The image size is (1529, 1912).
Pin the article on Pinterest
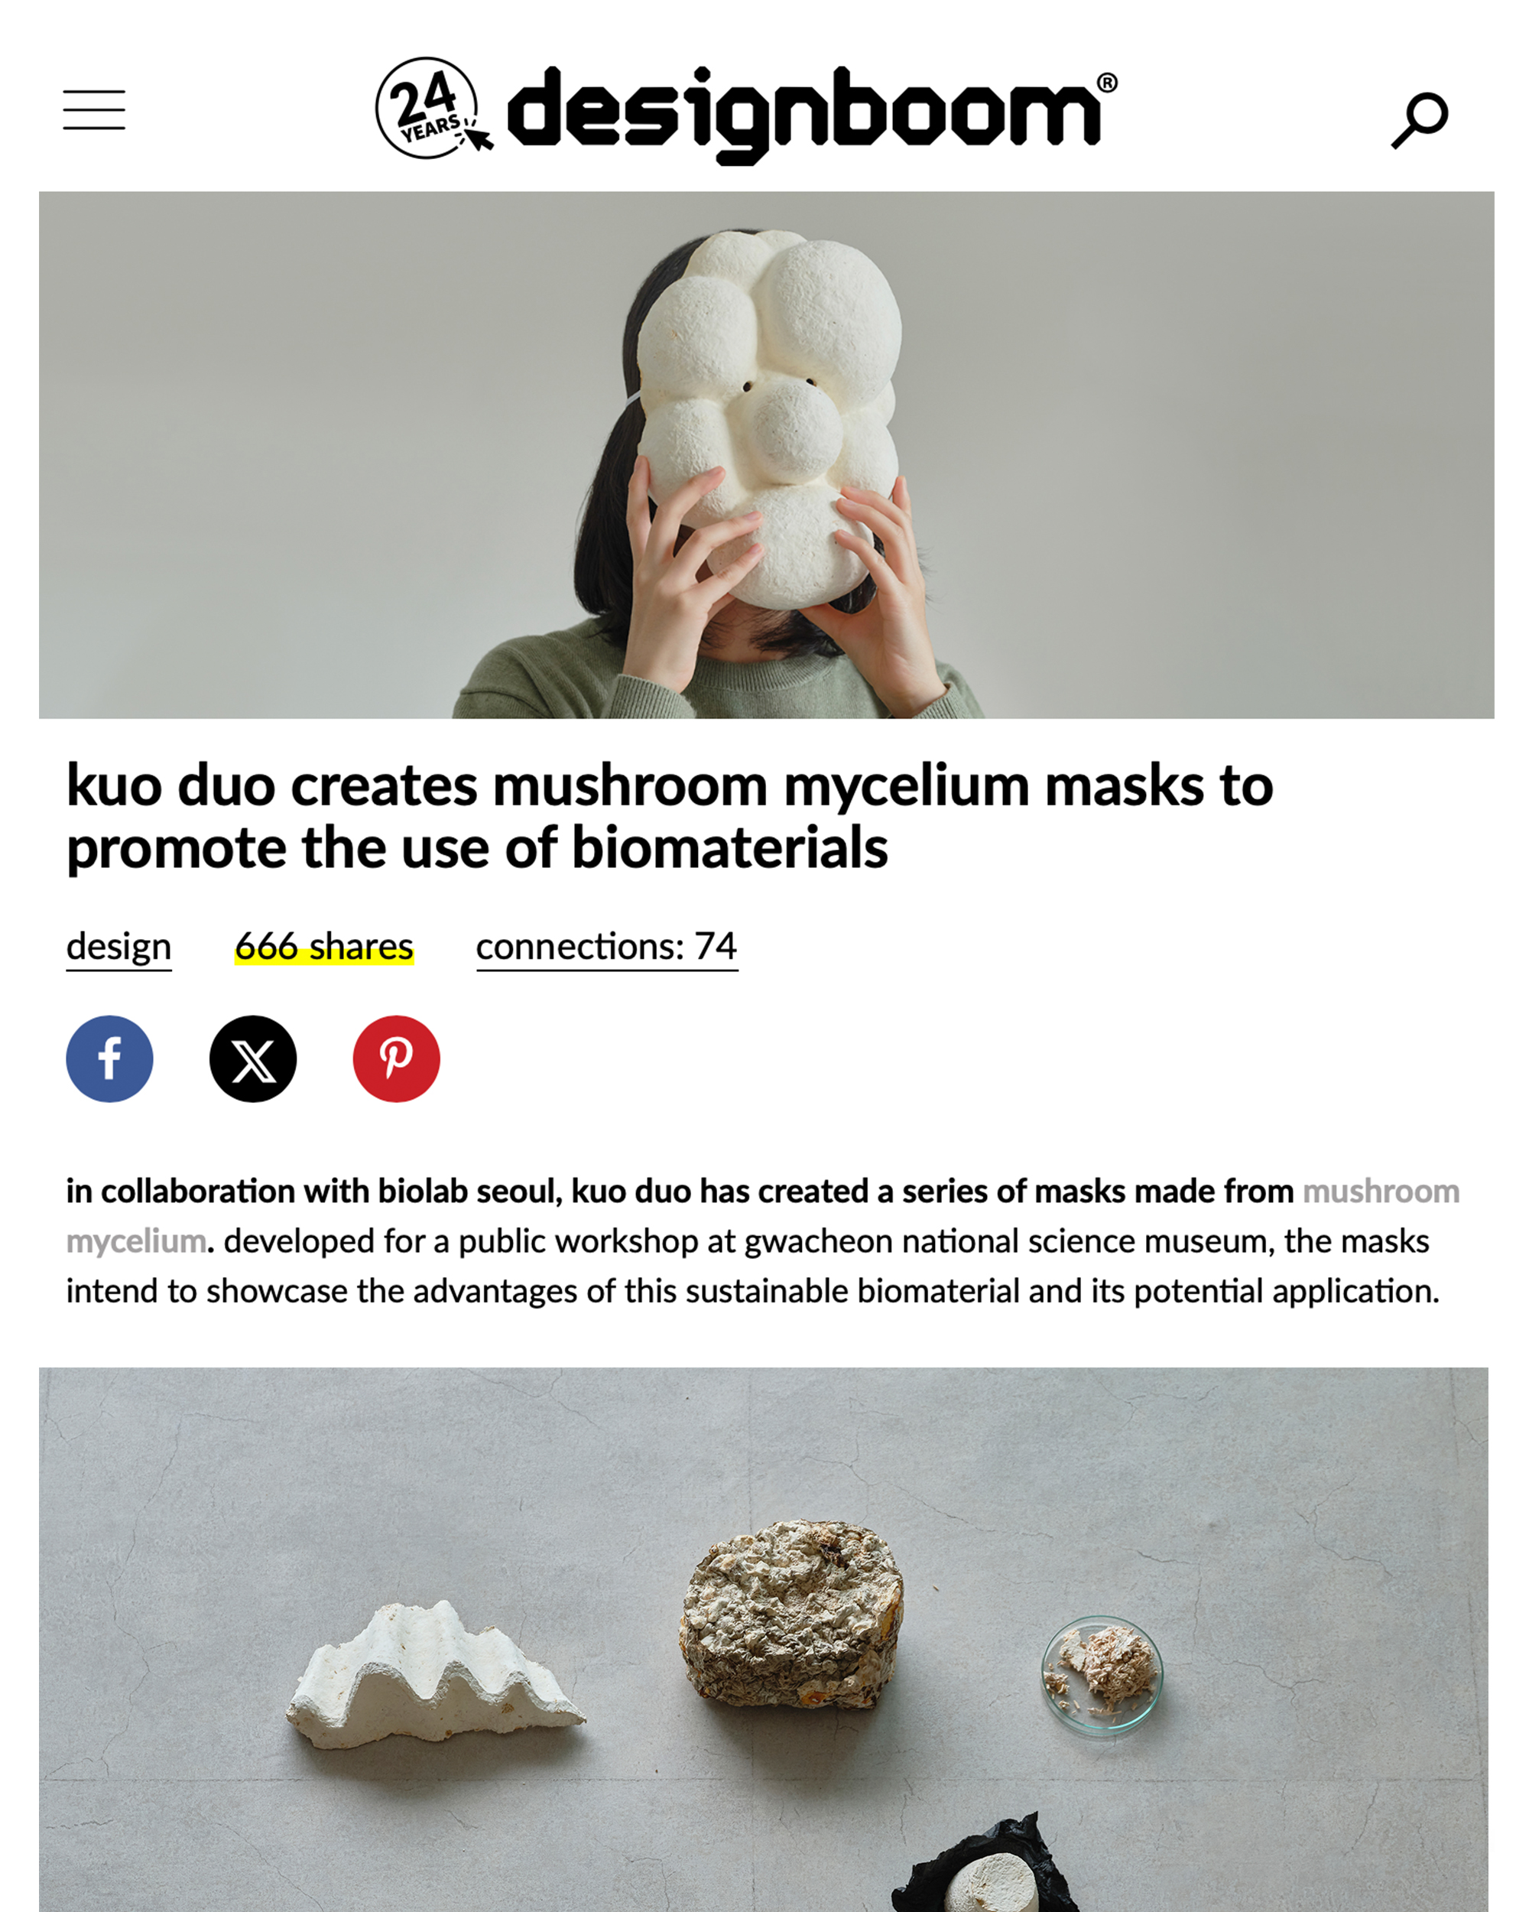[396, 1059]
